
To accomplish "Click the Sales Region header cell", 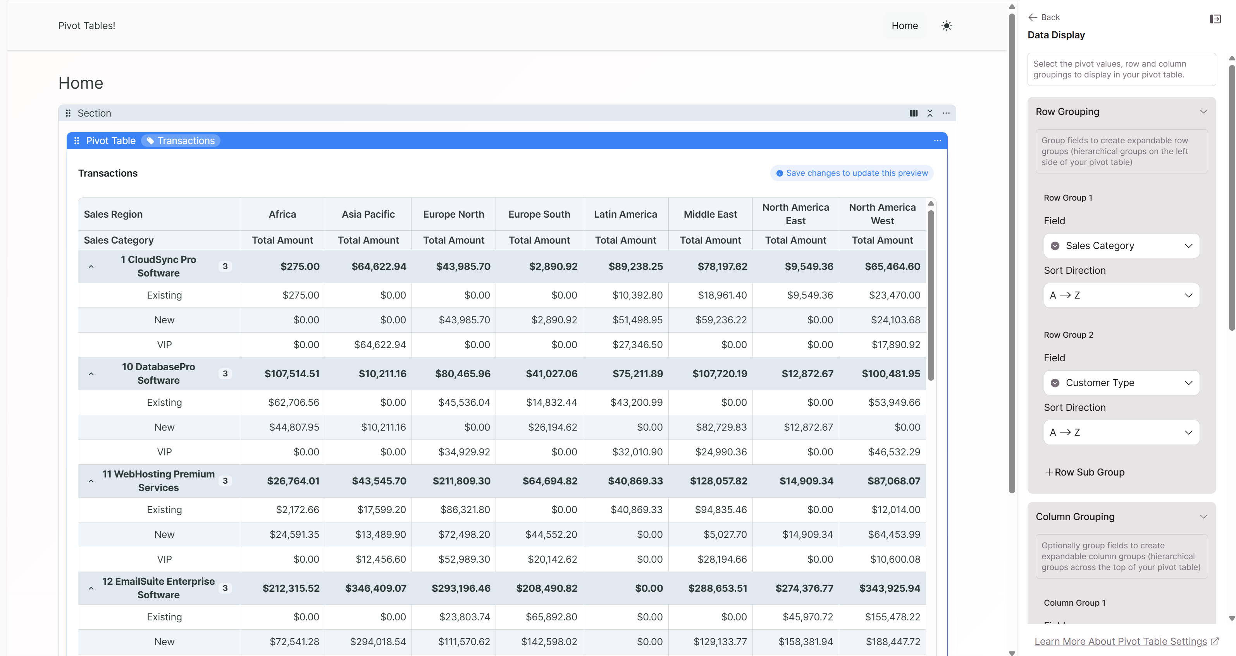I will pyautogui.click(x=159, y=215).
